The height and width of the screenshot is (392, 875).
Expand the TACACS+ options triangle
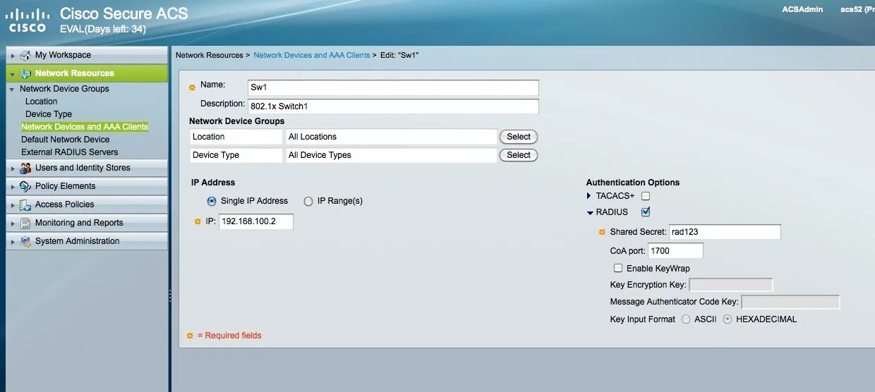(589, 196)
